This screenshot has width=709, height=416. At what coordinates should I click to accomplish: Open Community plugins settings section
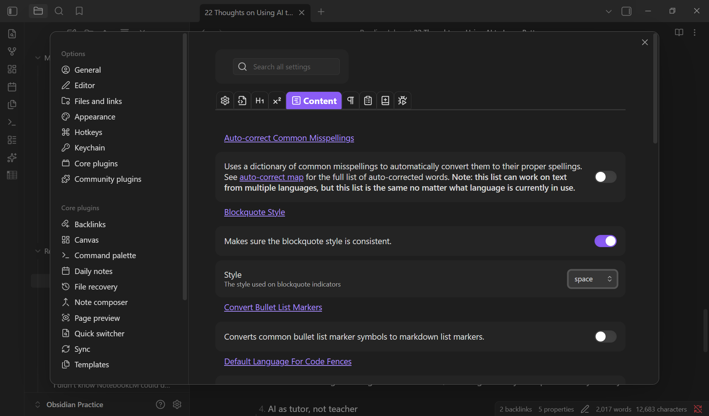102,179
